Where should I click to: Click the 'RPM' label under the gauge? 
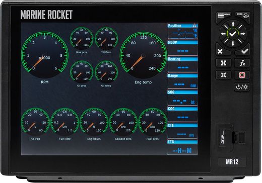tap(45, 82)
